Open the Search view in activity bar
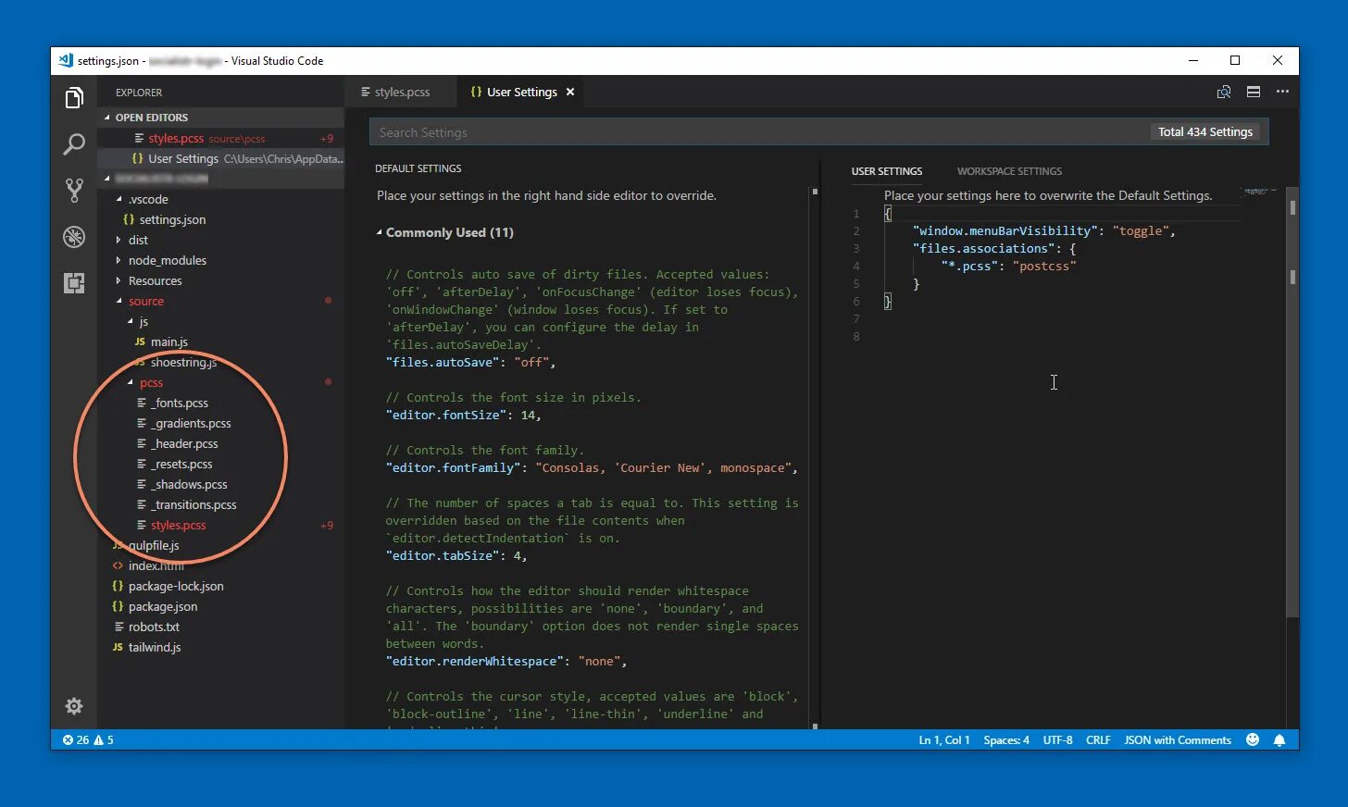 (x=74, y=143)
